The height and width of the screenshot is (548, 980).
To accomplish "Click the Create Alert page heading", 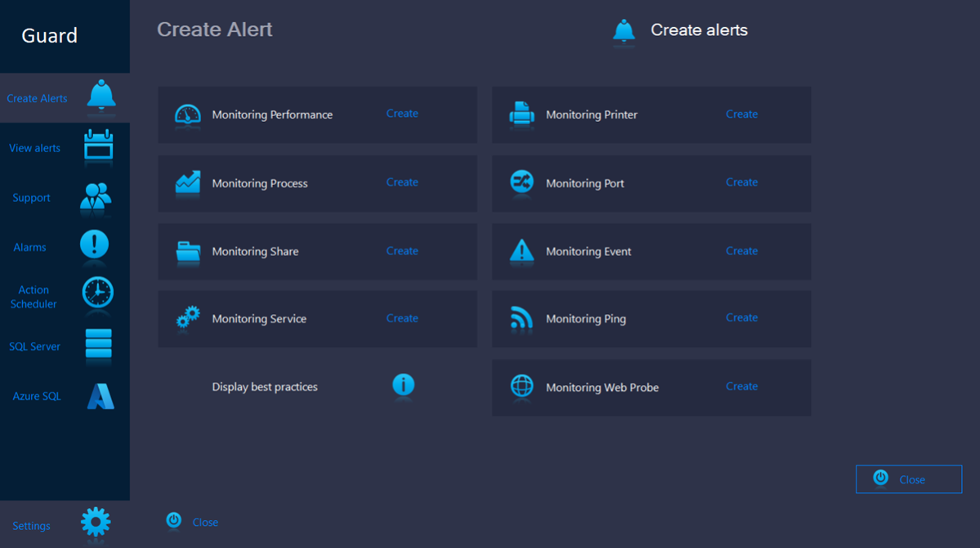I will [x=214, y=29].
